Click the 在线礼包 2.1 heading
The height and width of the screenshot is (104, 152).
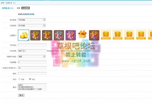(x=8, y=8)
